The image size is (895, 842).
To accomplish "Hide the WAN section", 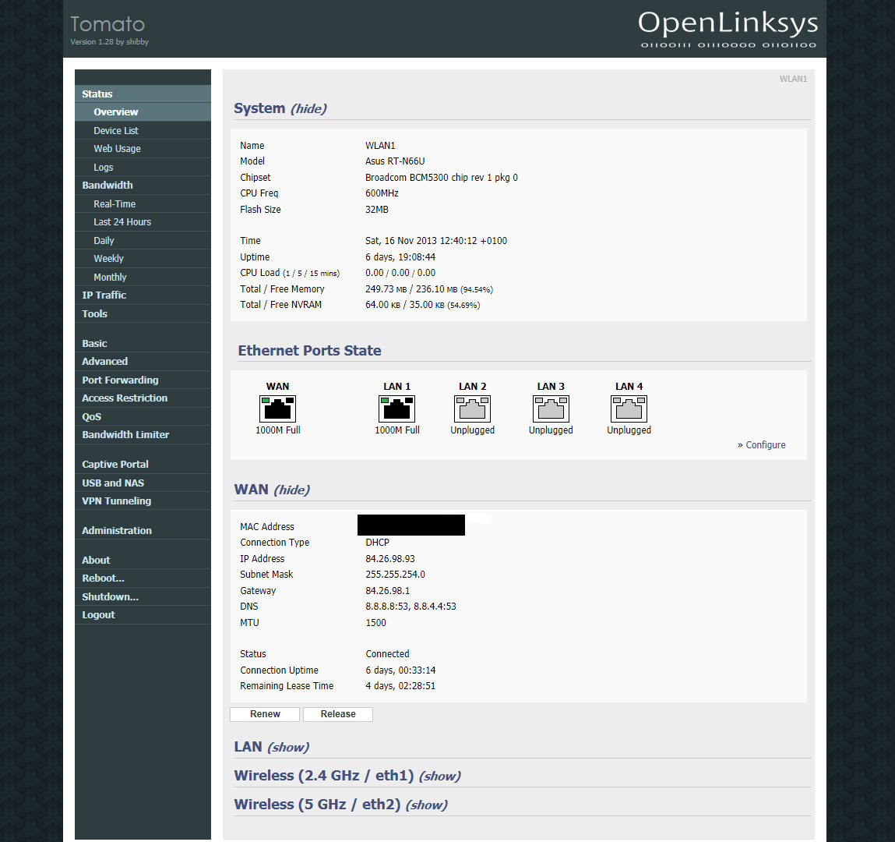I will (x=291, y=490).
